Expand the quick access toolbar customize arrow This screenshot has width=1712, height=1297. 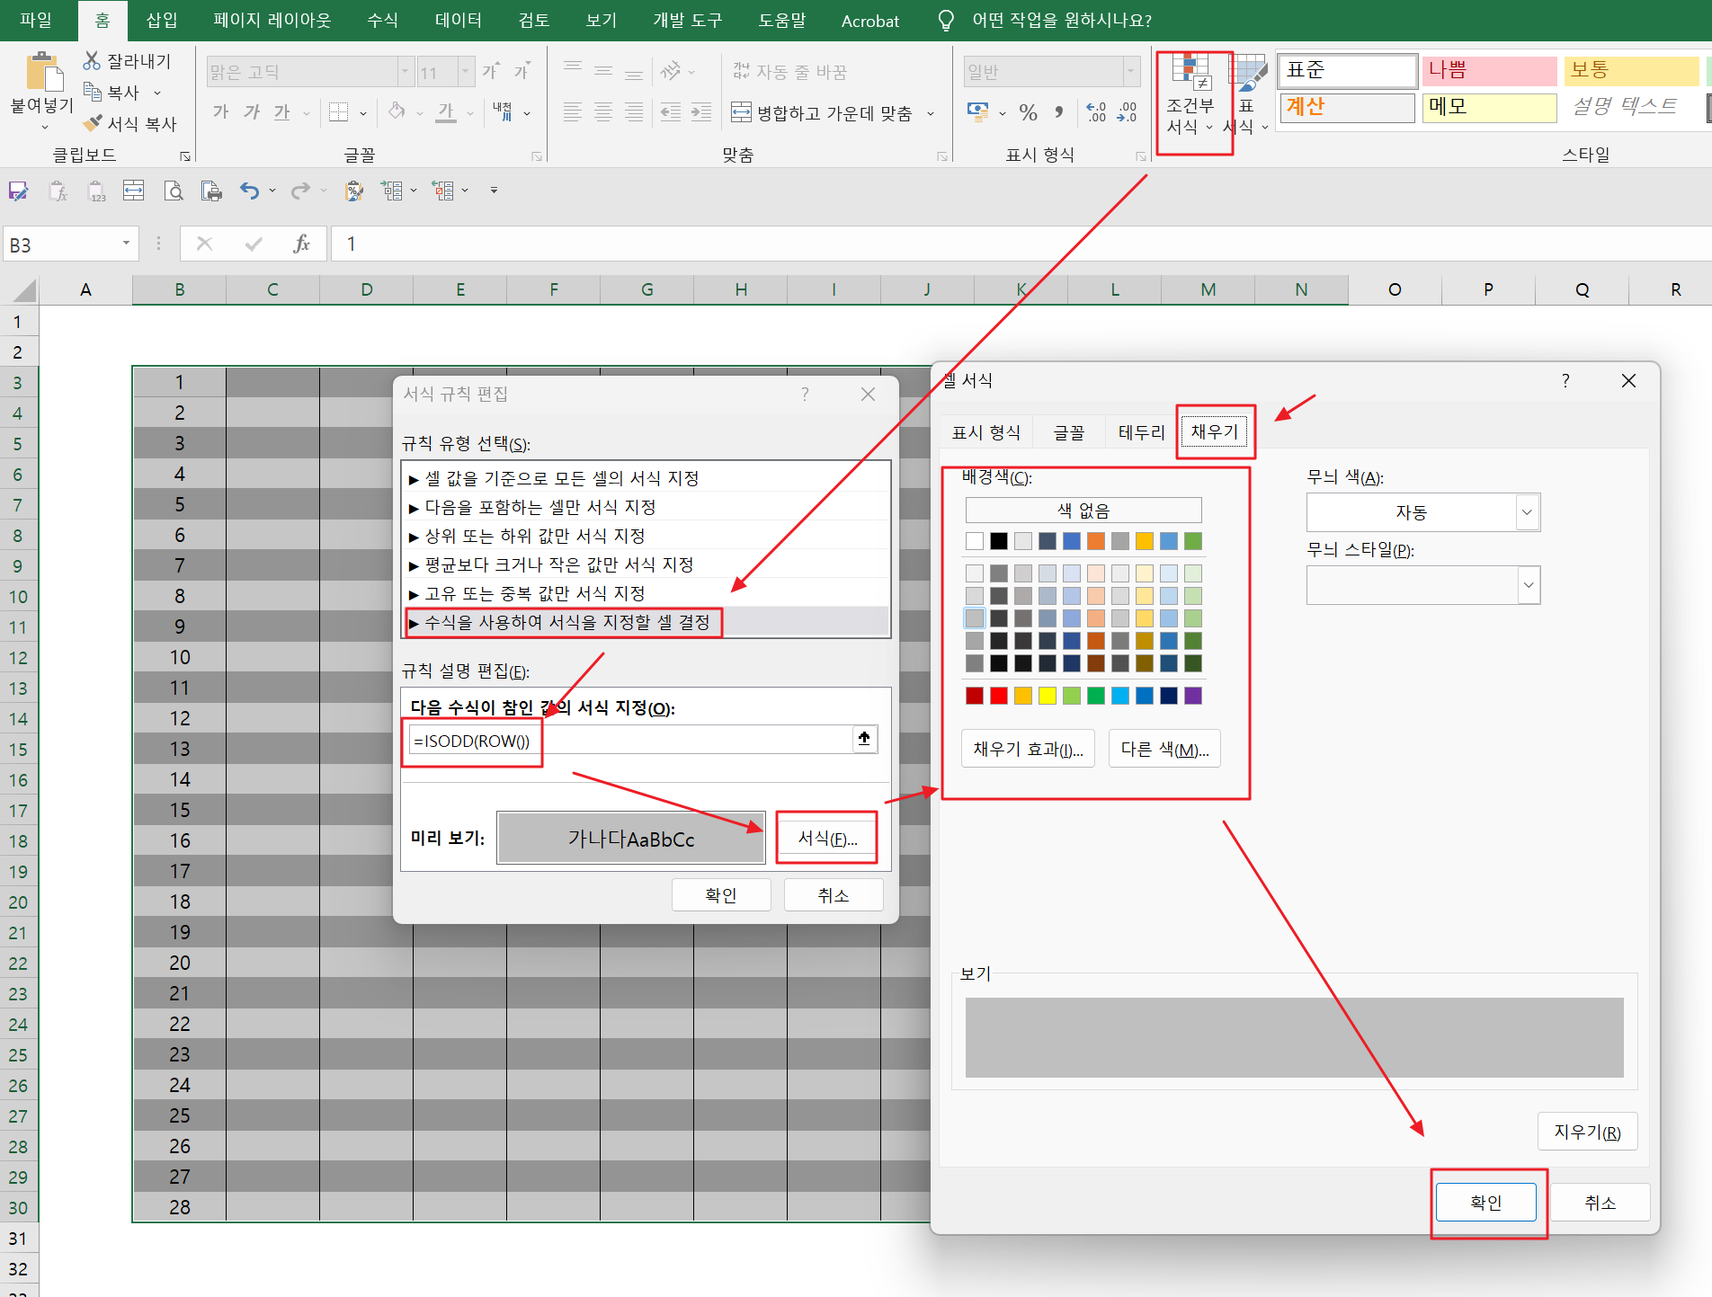[x=494, y=191]
